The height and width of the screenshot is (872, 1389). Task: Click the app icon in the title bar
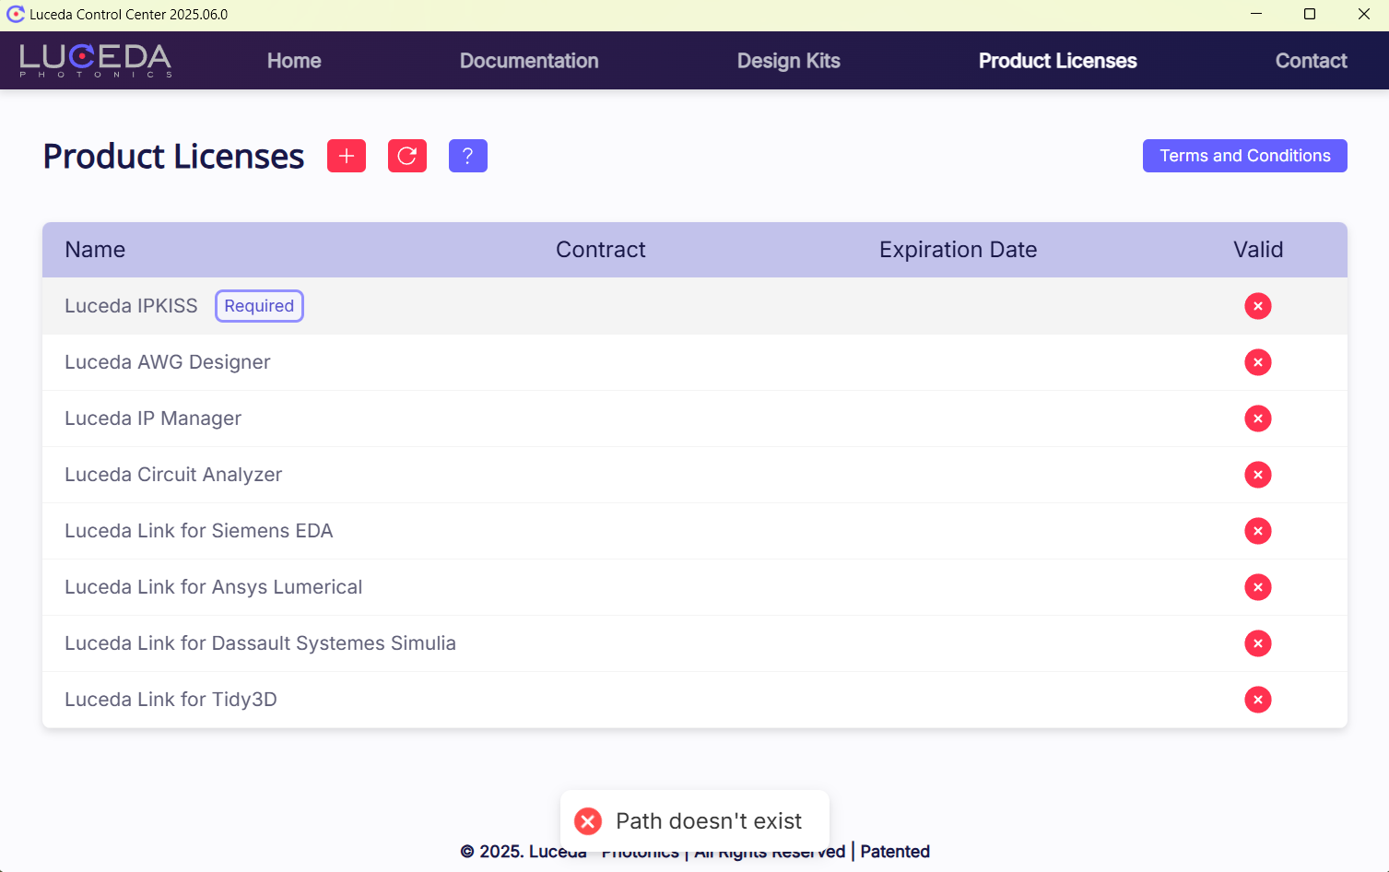[16, 14]
